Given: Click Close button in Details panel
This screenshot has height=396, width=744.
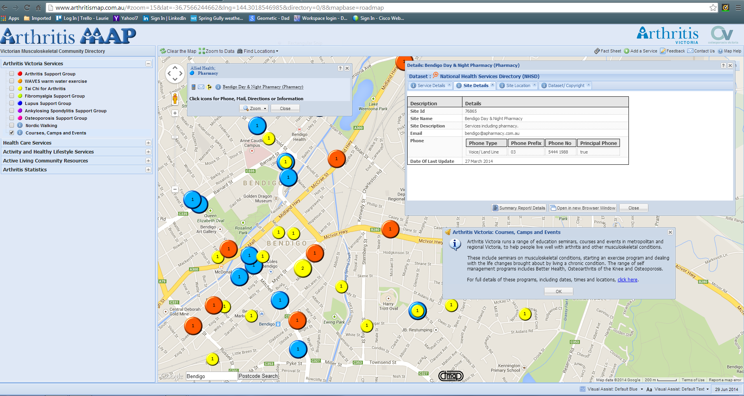Looking at the screenshot, I should pos(634,208).
